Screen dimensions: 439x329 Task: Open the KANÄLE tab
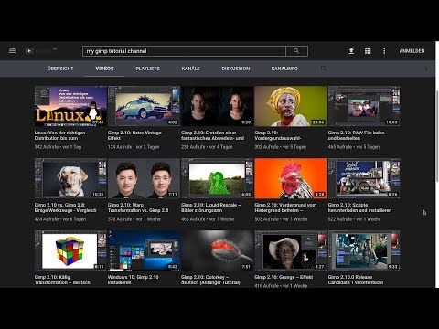click(190, 69)
